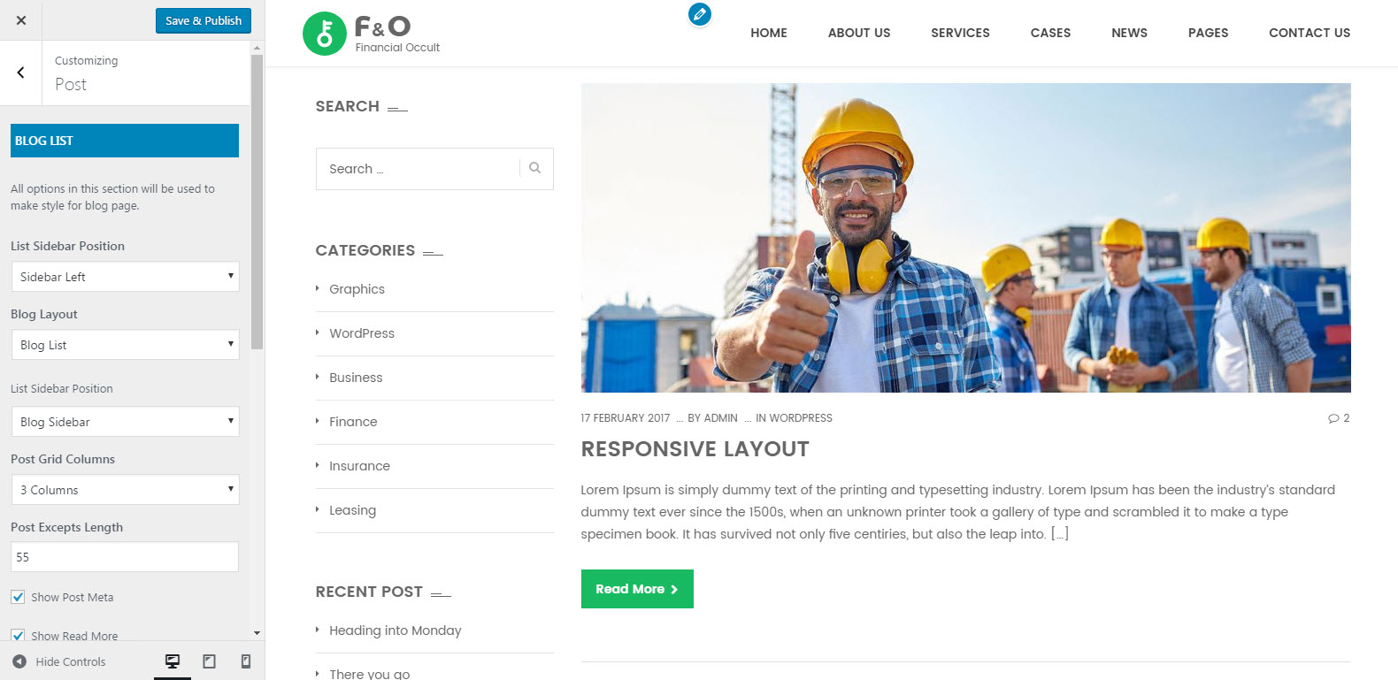Open the SERVICES menu item

click(x=960, y=33)
